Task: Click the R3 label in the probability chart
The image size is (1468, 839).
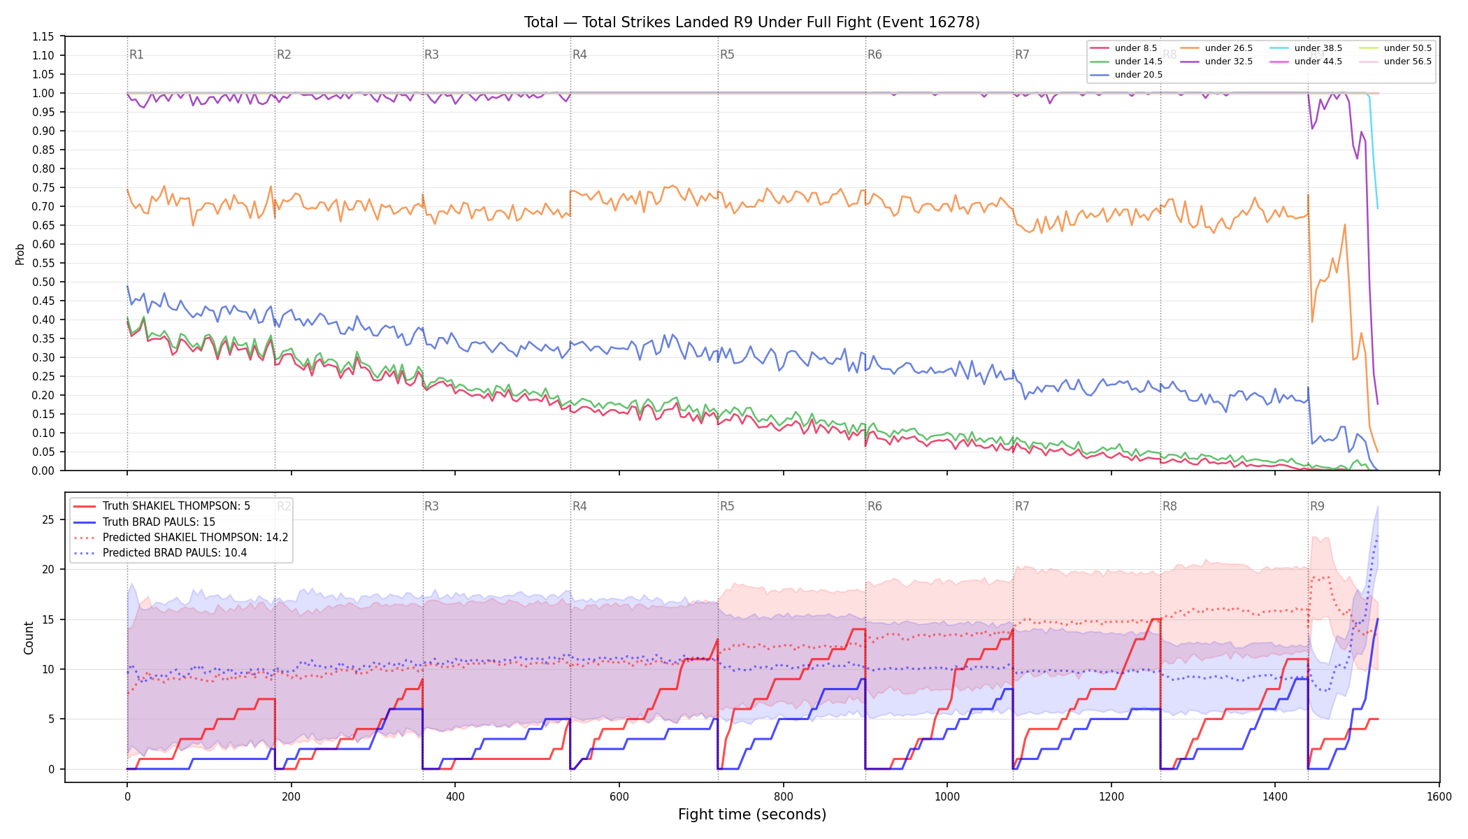Action: [431, 55]
